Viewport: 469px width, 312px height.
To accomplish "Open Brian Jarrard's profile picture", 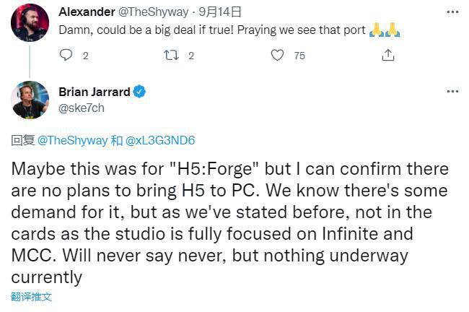I will point(30,100).
